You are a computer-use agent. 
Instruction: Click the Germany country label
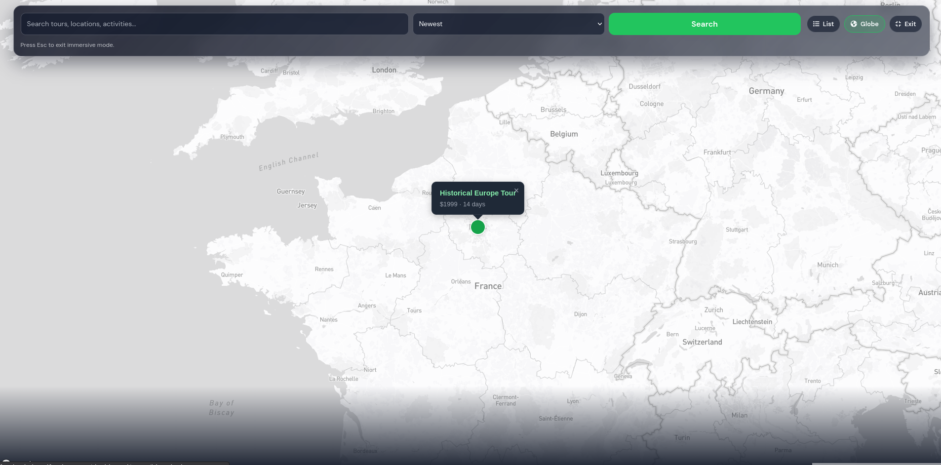pos(766,91)
